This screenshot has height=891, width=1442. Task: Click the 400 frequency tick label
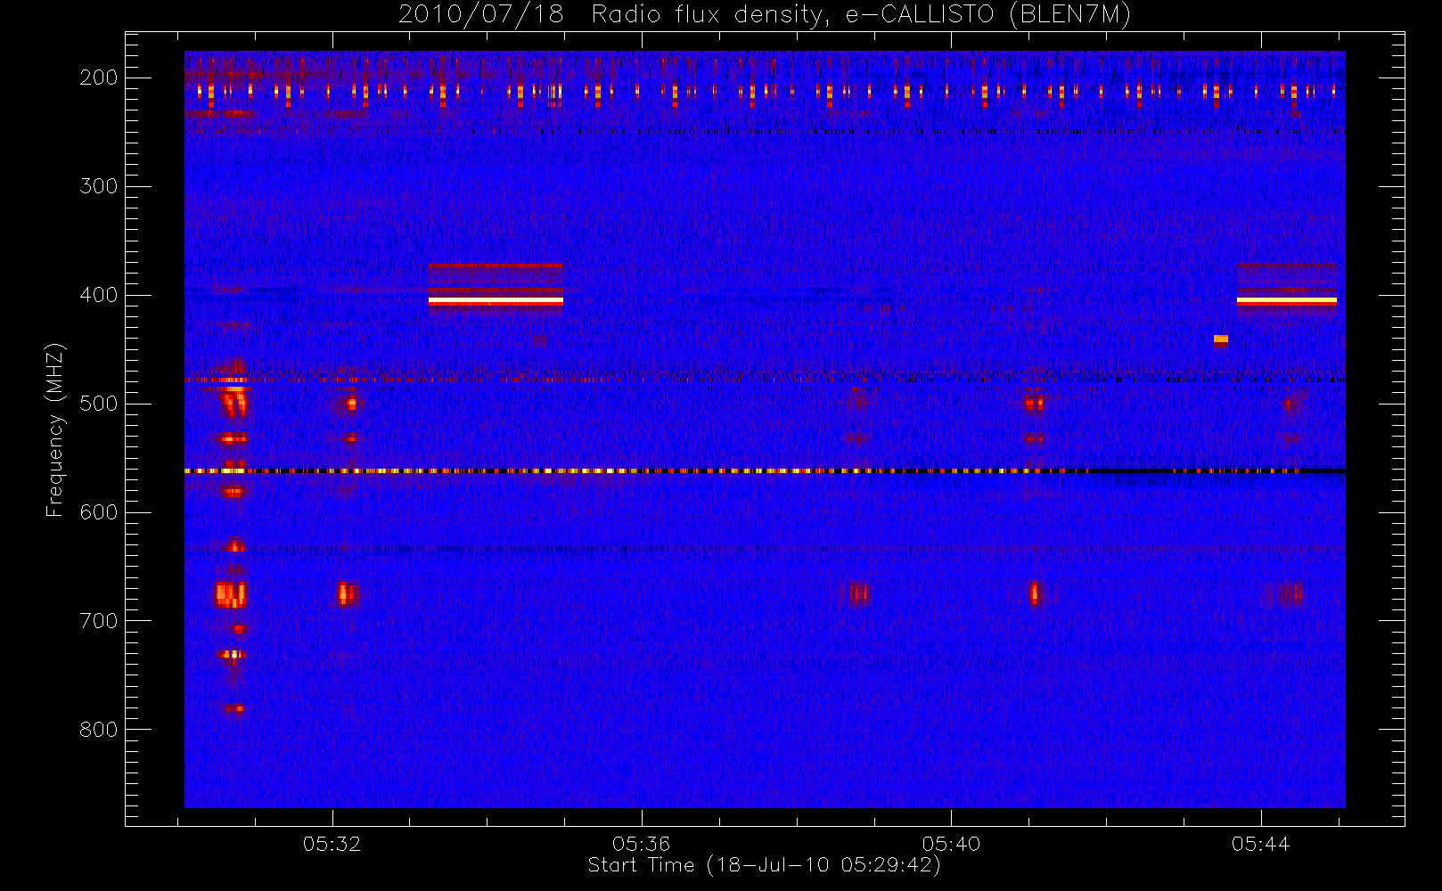(99, 295)
